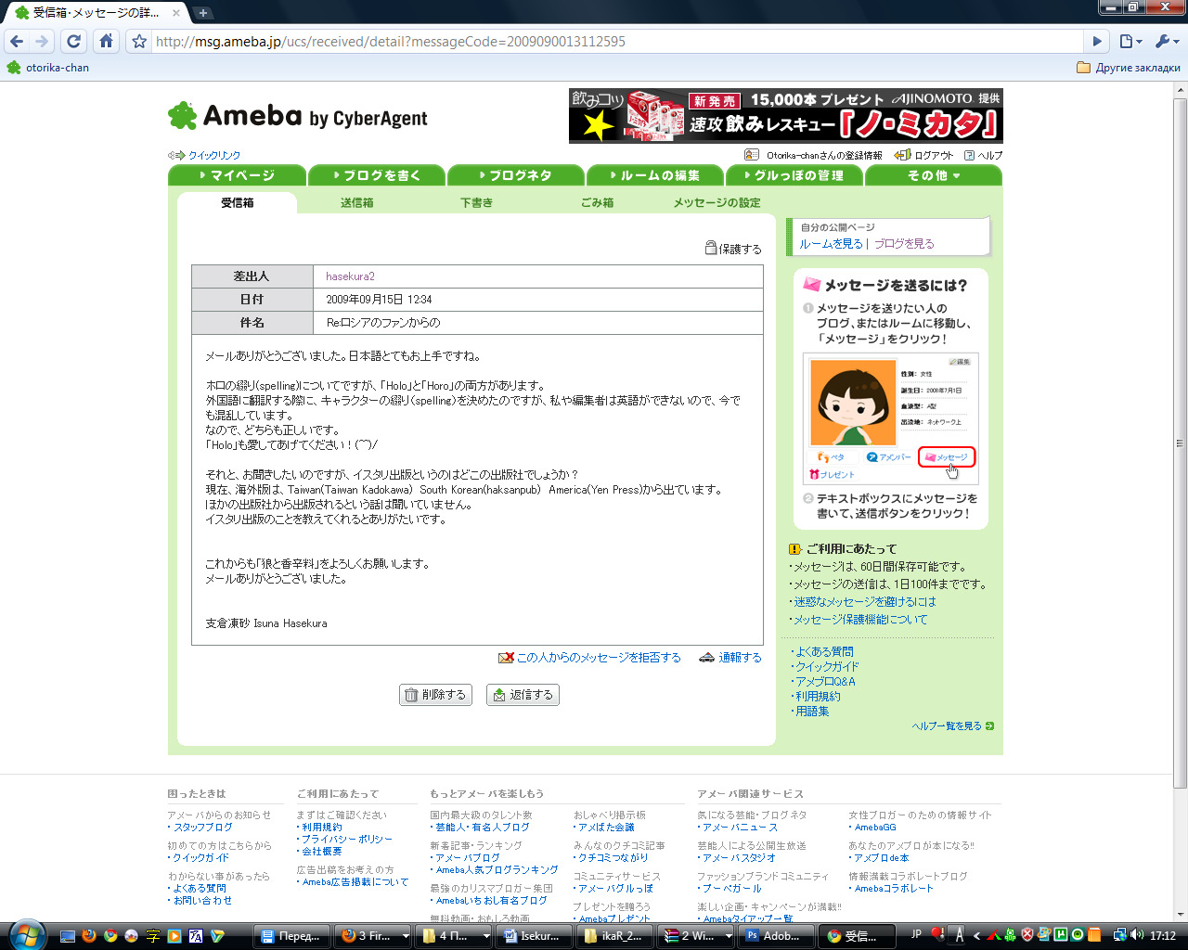The width and height of the screenshot is (1188, 950).
Task: Open the wrench settings menu
Action: click(x=1166, y=41)
